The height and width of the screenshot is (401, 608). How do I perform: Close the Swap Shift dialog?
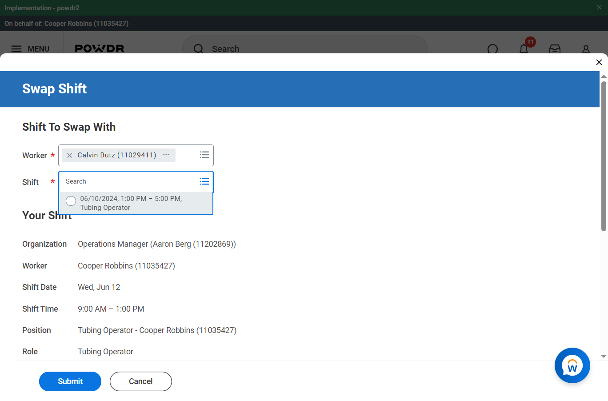pyautogui.click(x=599, y=62)
